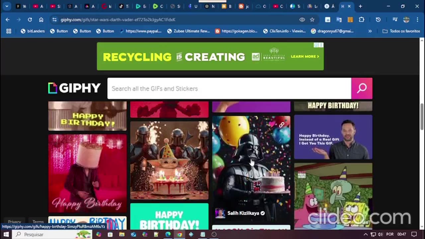The image size is (425, 239).
Task: Open the Windows Start menu
Action: click(x=6, y=234)
